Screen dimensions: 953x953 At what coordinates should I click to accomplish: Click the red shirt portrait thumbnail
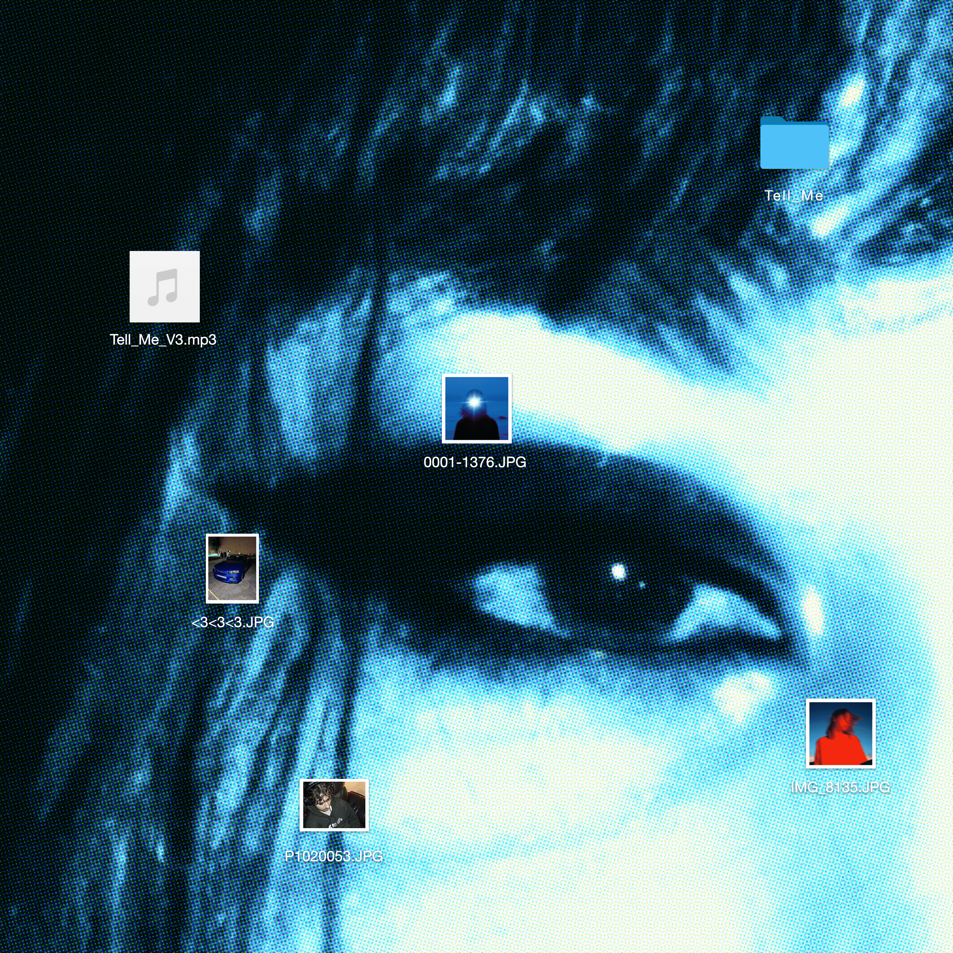841,733
